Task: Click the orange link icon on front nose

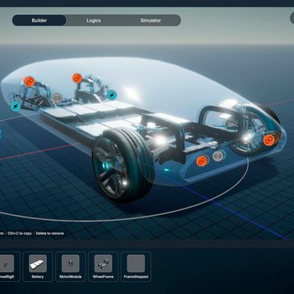Action: (x=268, y=140)
